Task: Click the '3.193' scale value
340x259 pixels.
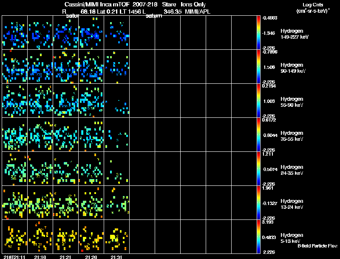Action: 268,222
